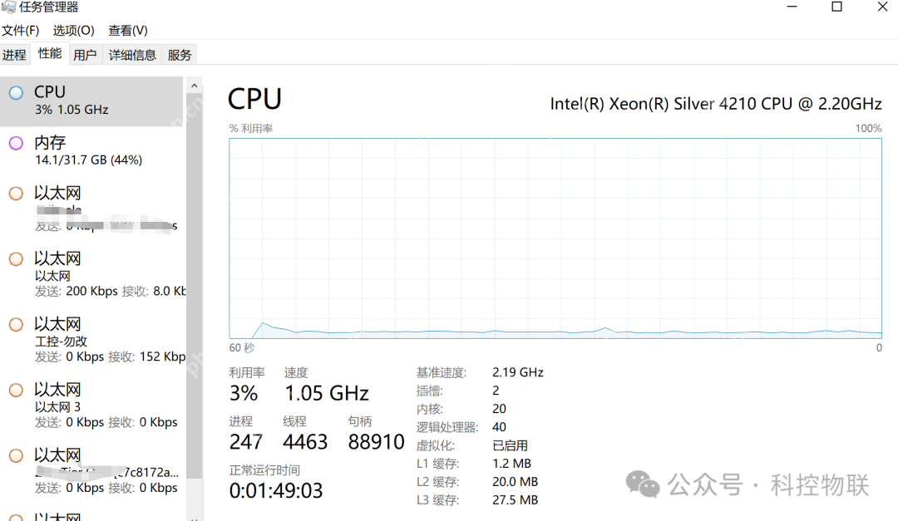Open the 查看(V) menu
This screenshot has height=521, width=898.
pos(128,31)
